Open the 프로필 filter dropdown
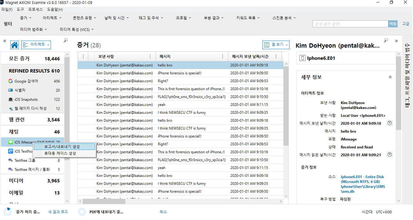 click(183, 18)
